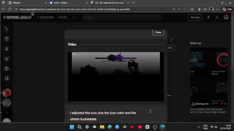Open the translate page icon

point(174,9)
